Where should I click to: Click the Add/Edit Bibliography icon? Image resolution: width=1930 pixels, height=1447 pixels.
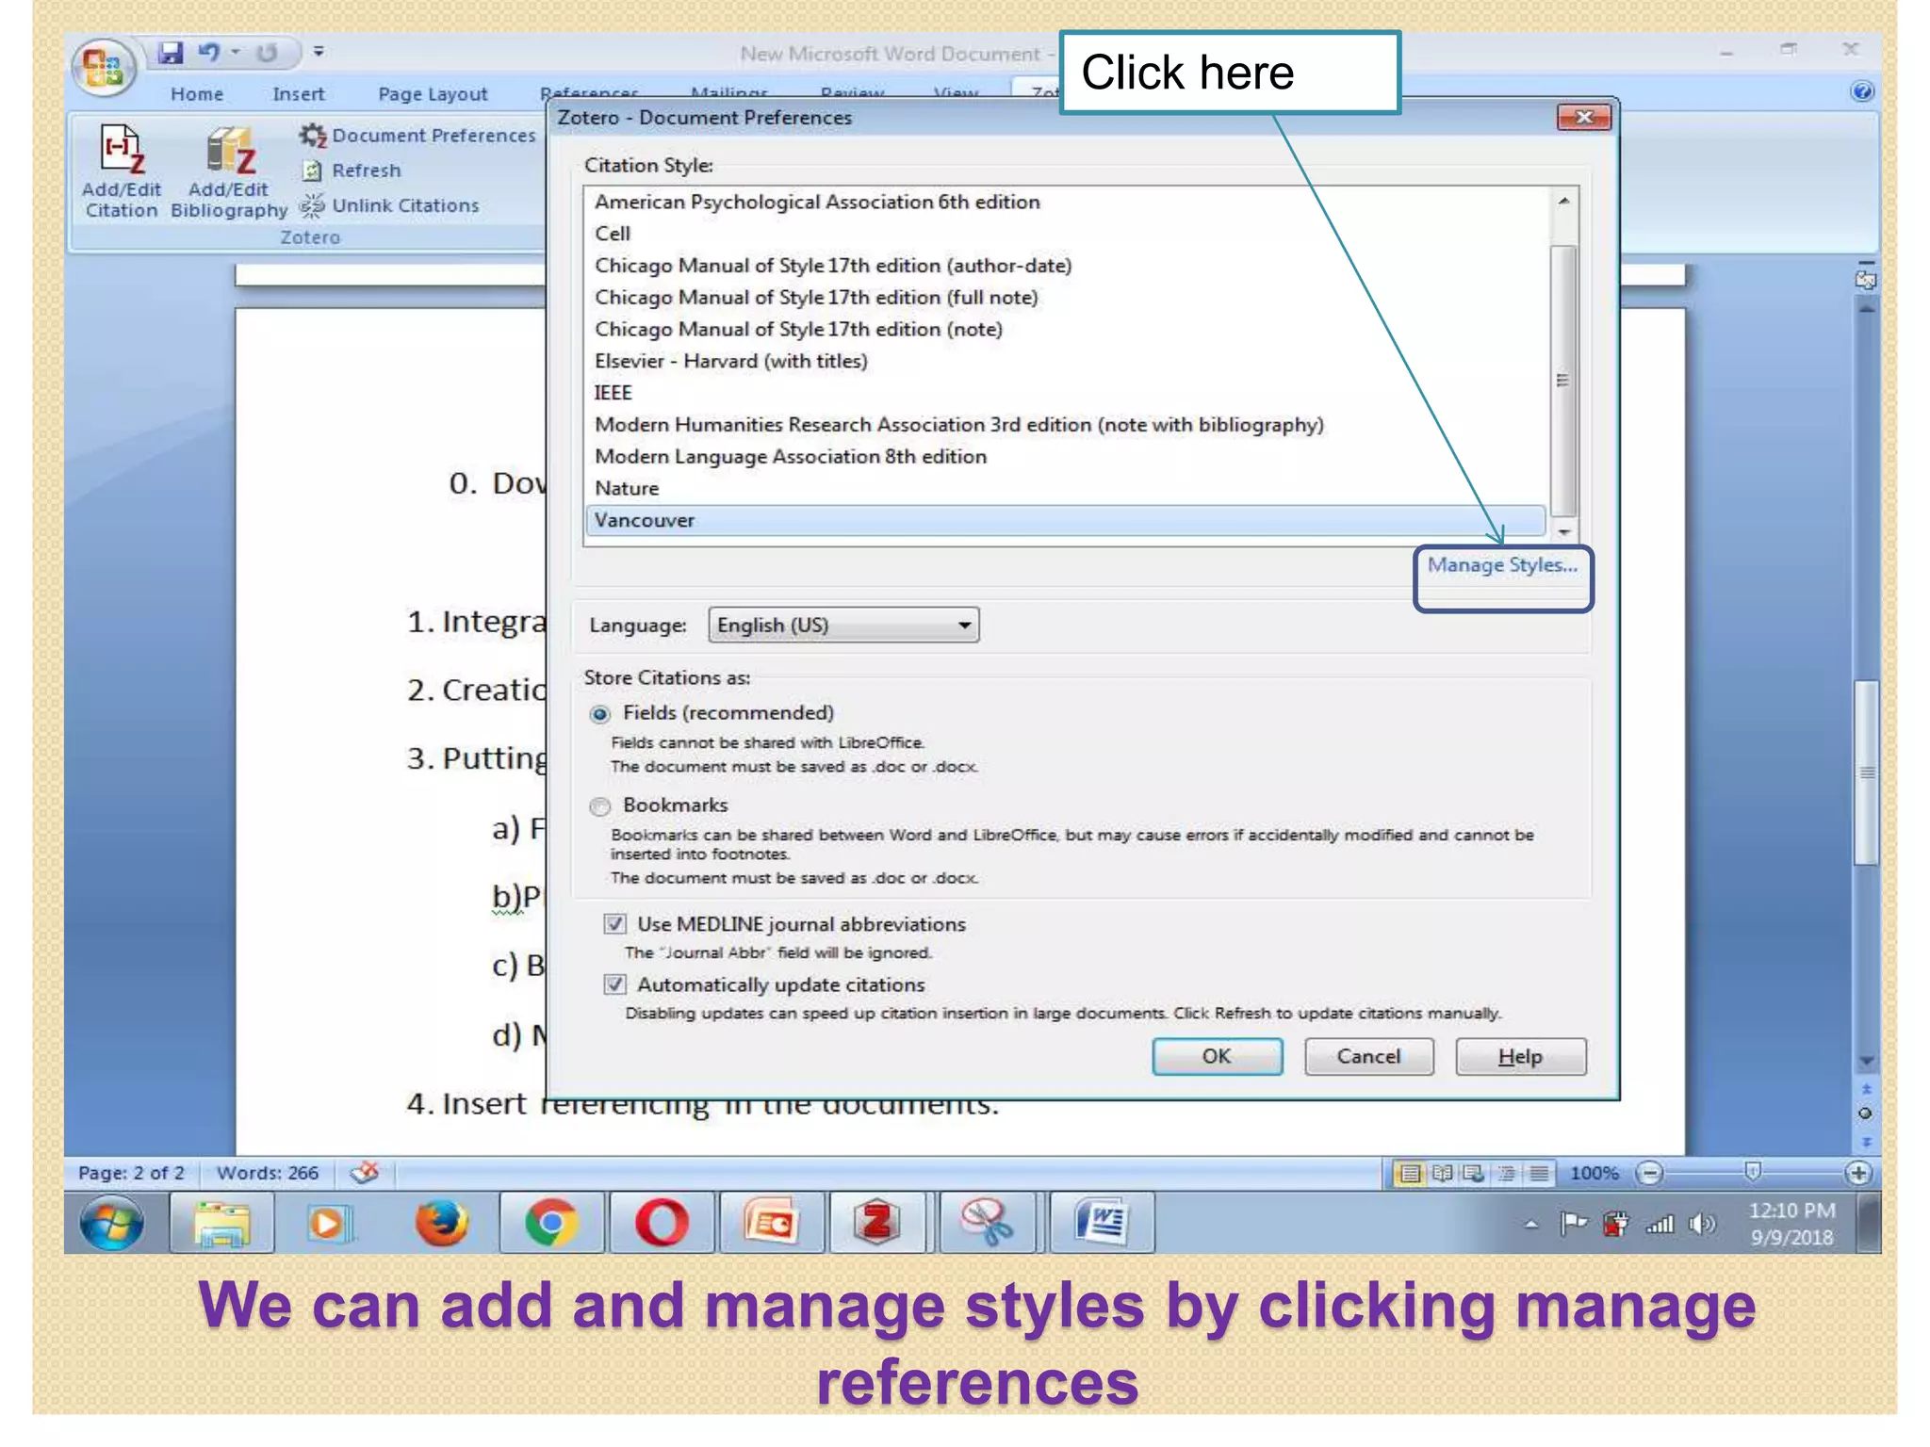[229, 171]
